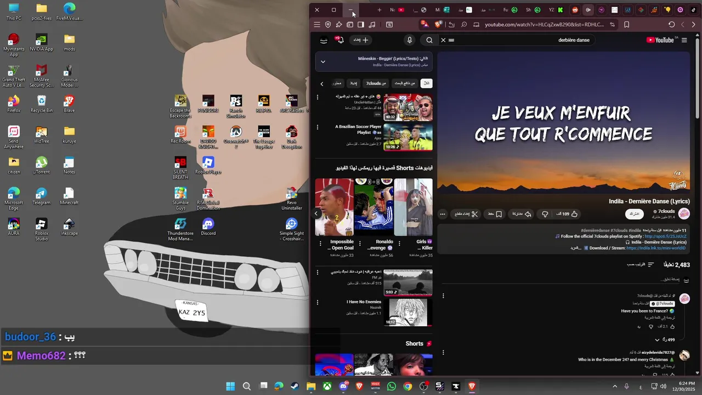Click the YouTube voice search microphone
The width and height of the screenshot is (702, 395).
click(x=409, y=40)
